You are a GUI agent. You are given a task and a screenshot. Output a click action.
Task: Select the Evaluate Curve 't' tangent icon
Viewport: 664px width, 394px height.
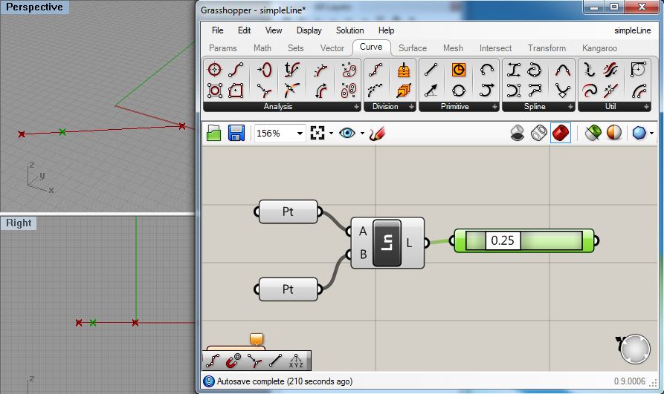coord(291,70)
